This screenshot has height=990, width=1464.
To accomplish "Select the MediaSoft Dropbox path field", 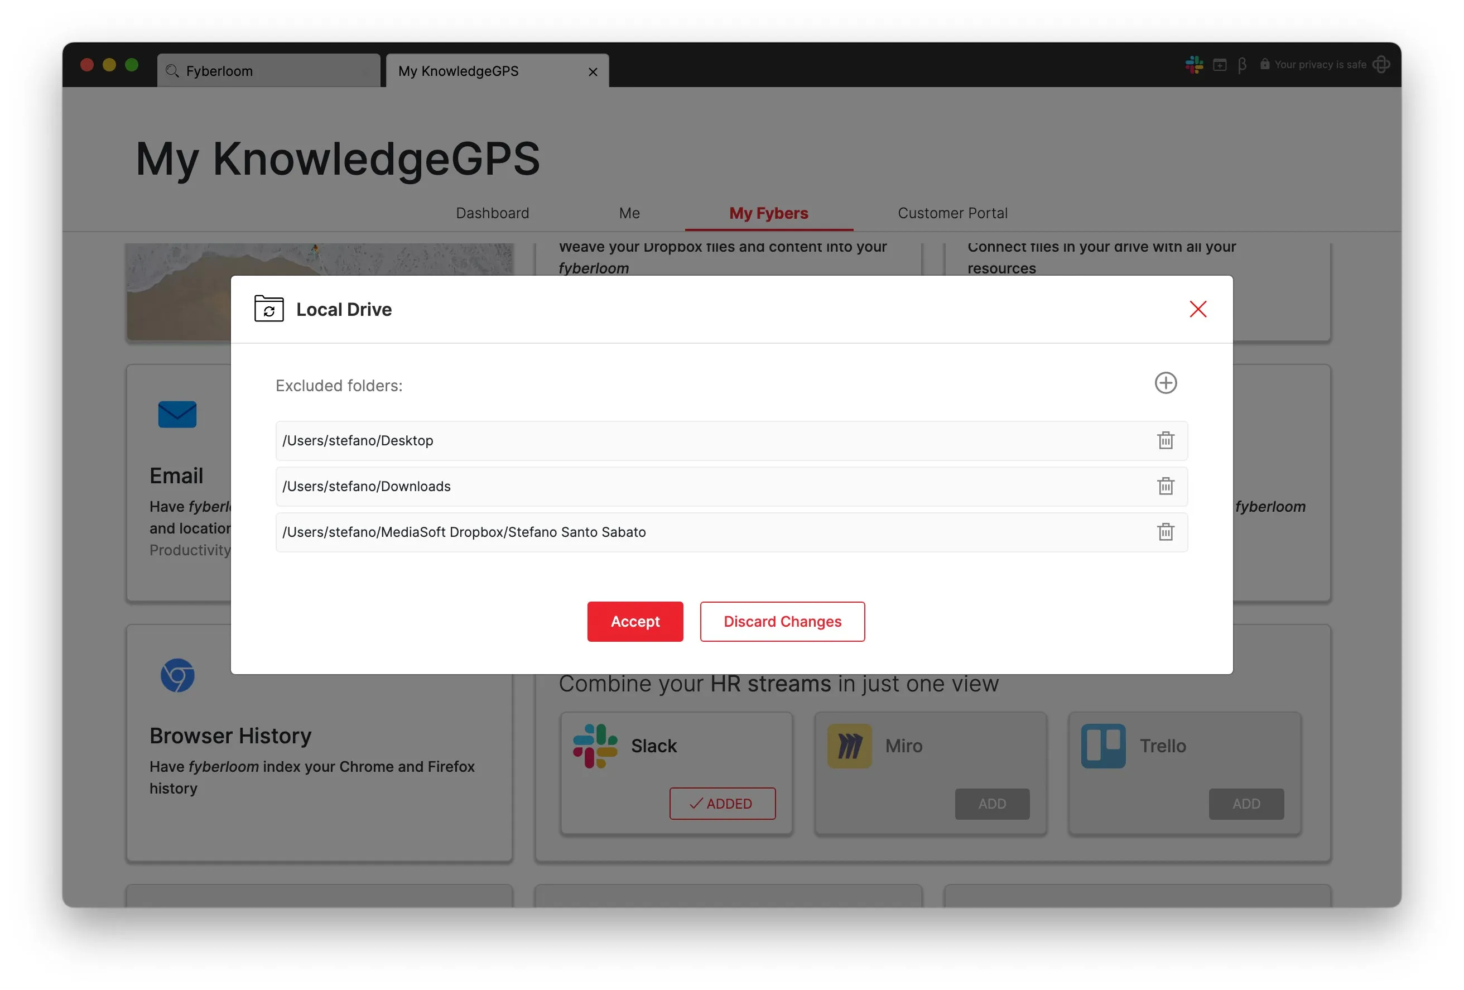I will click(x=731, y=532).
